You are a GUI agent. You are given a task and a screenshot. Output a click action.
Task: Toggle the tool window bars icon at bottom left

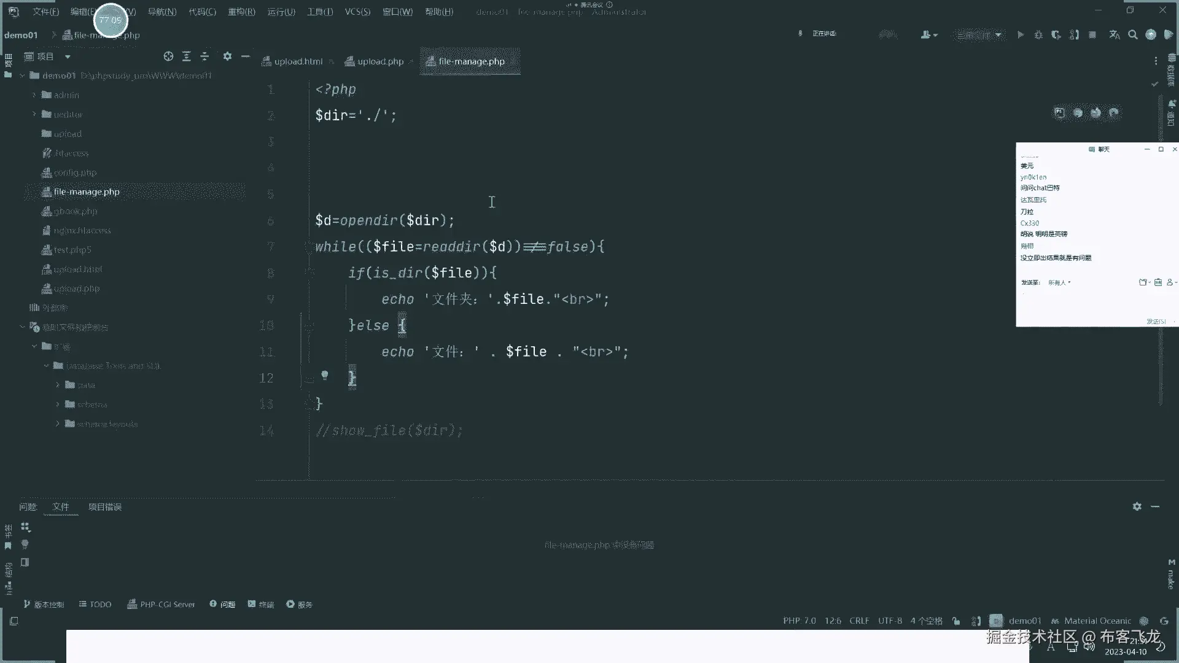tap(14, 621)
